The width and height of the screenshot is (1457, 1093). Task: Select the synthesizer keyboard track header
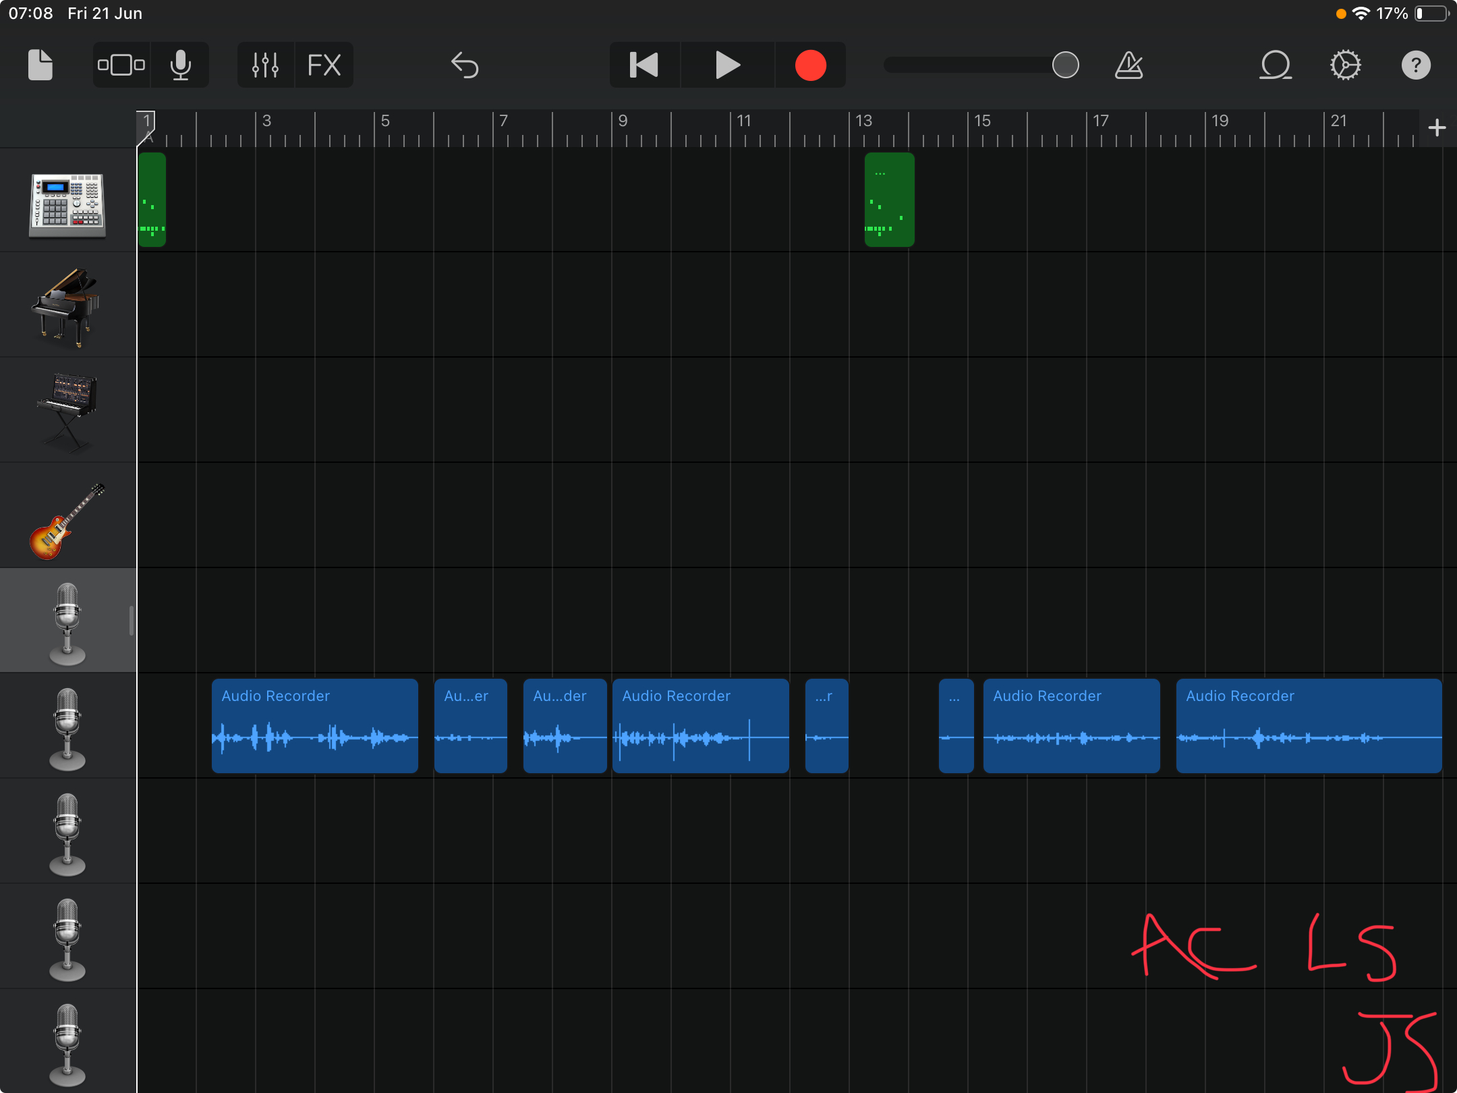point(67,410)
